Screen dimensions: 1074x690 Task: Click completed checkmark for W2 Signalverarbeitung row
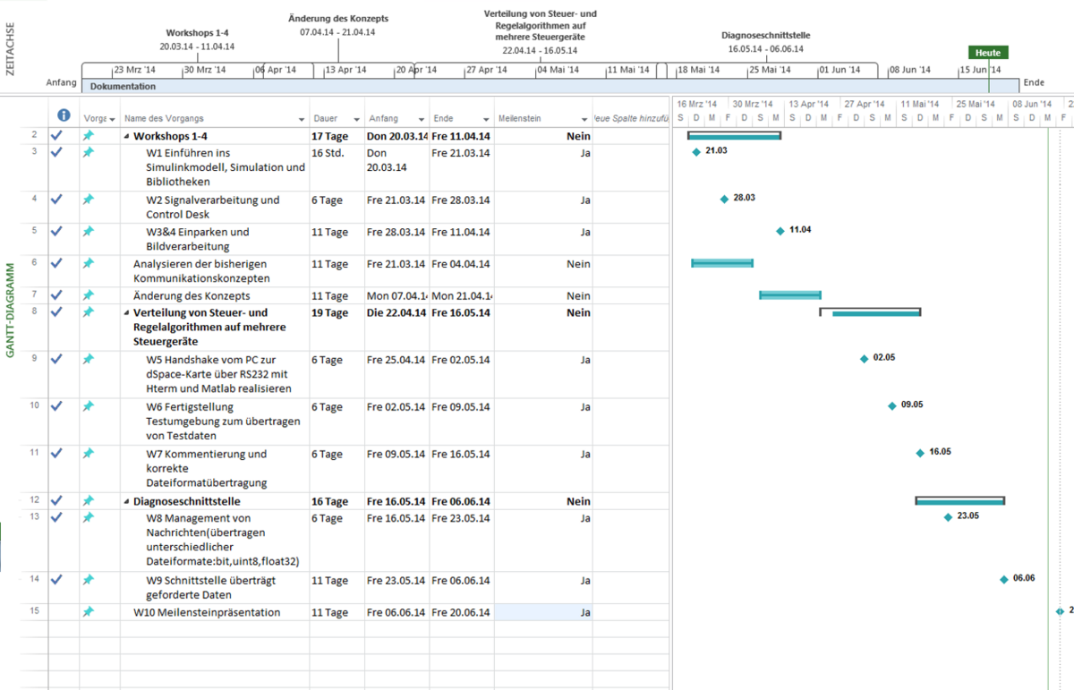coord(57,200)
